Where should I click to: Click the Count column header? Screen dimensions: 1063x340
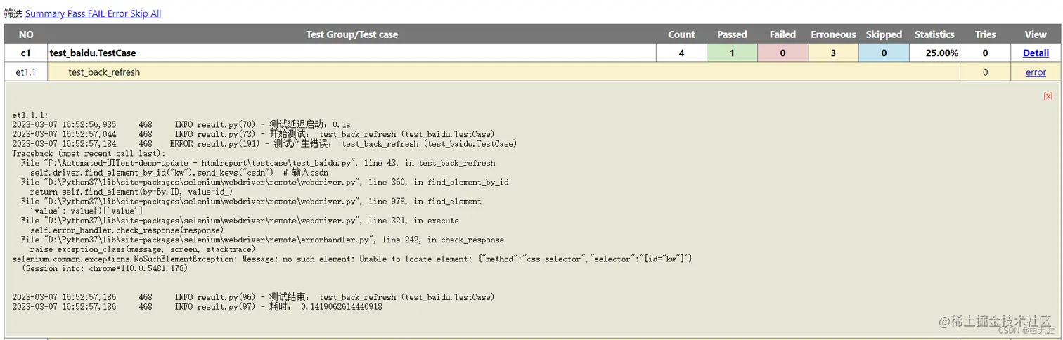[681, 34]
